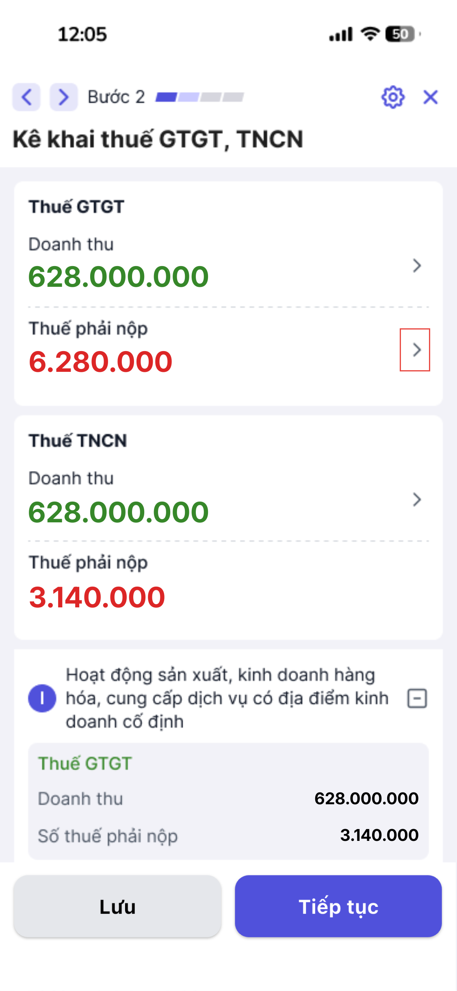Open settings via the gear icon
This screenshot has height=991, width=457.
[x=393, y=97]
